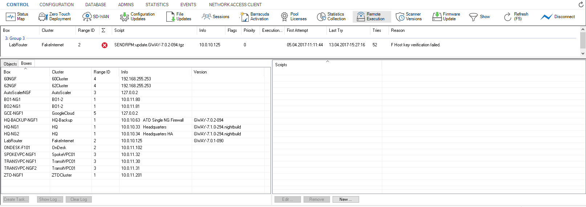Open Zero Touch Deployment
The height and width of the screenshot is (207, 586).
pyautogui.click(x=55, y=17)
